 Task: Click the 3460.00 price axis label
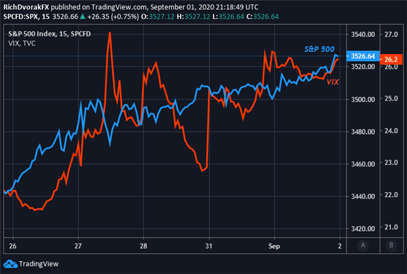pyautogui.click(x=363, y=164)
